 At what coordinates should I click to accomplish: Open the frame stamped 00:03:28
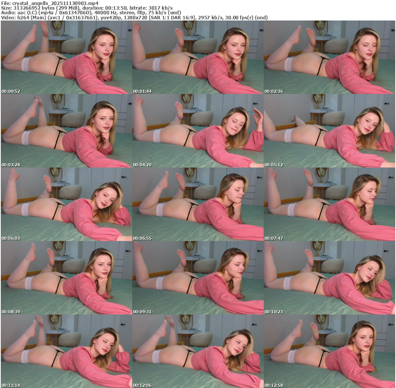66,131
